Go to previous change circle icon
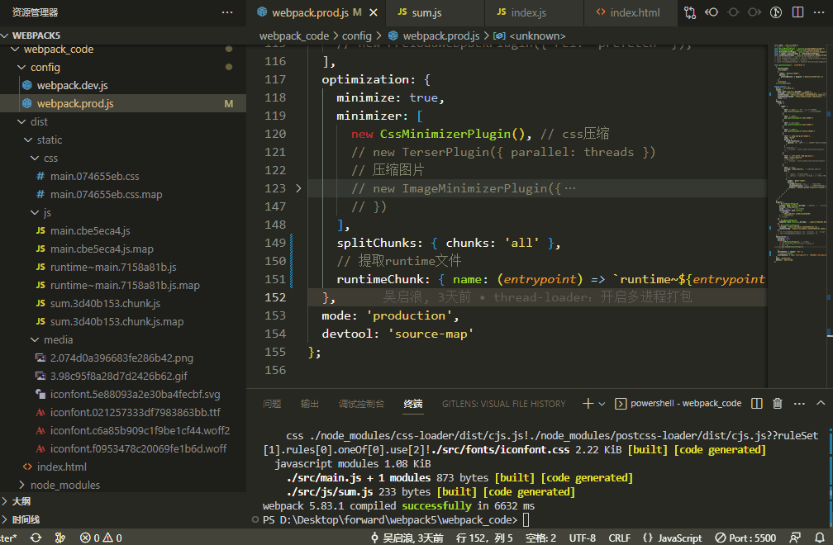The height and width of the screenshot is (545, 833). click(733, 12)
